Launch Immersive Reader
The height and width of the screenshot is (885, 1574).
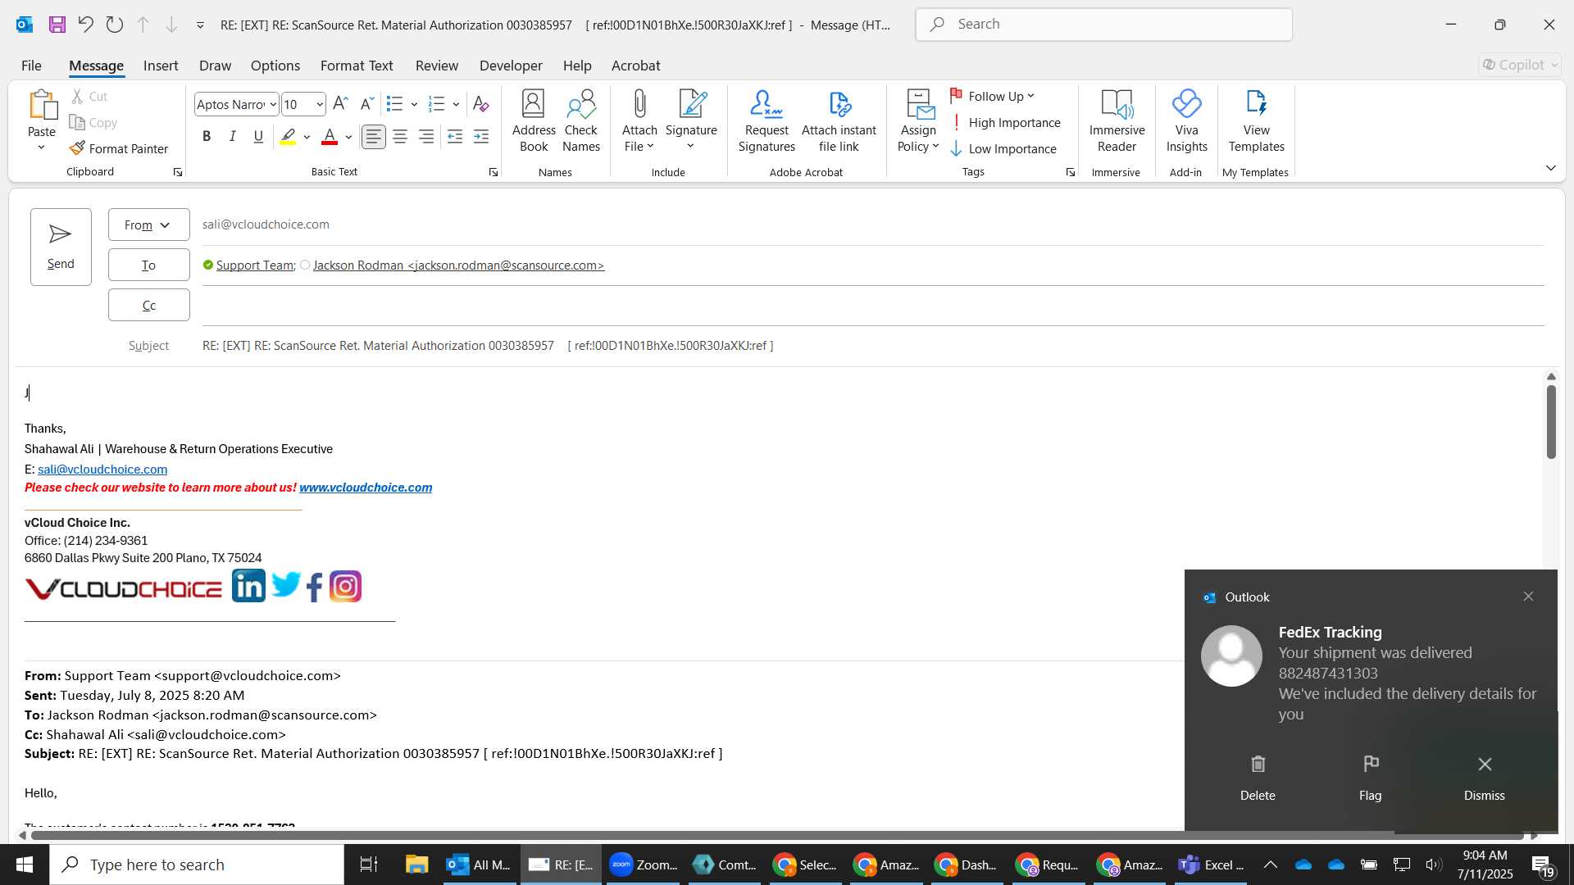(1117, 121)
